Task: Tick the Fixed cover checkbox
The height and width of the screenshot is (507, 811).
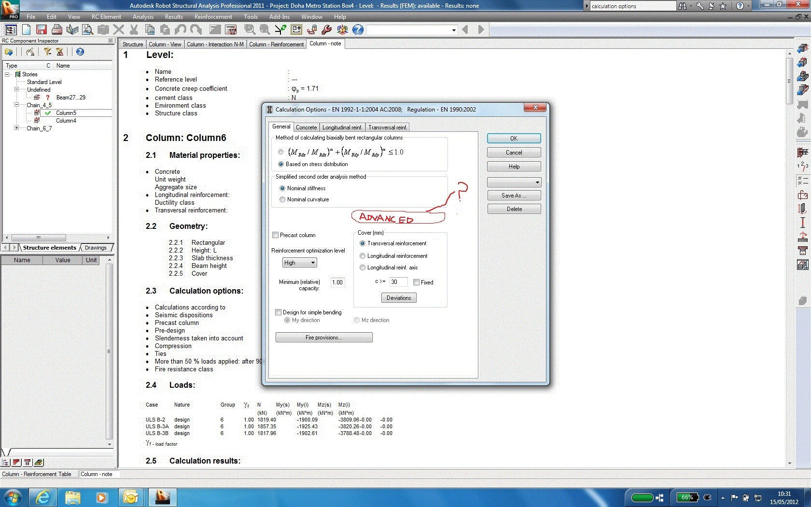Action: (416, 282)
